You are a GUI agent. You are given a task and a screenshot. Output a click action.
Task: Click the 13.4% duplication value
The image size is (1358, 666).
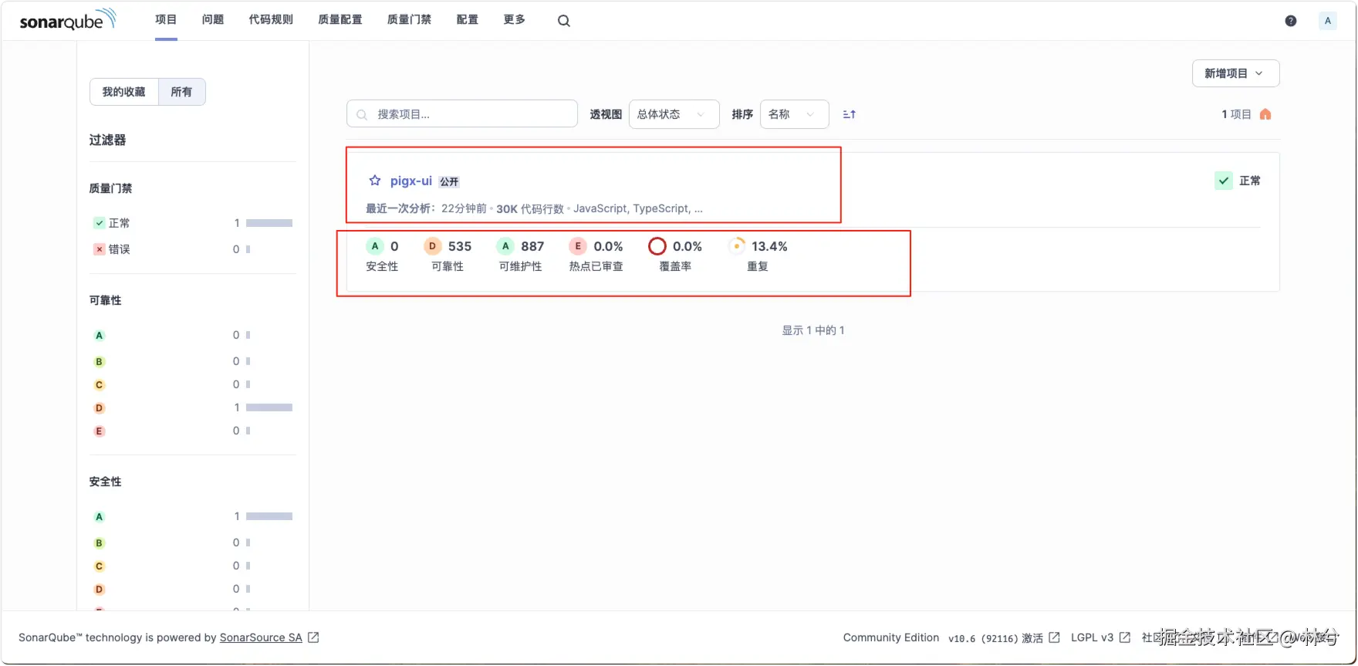tap(769, 246)
